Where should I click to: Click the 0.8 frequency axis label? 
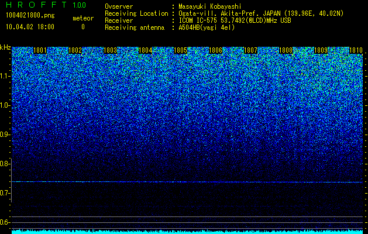point(5,164)
